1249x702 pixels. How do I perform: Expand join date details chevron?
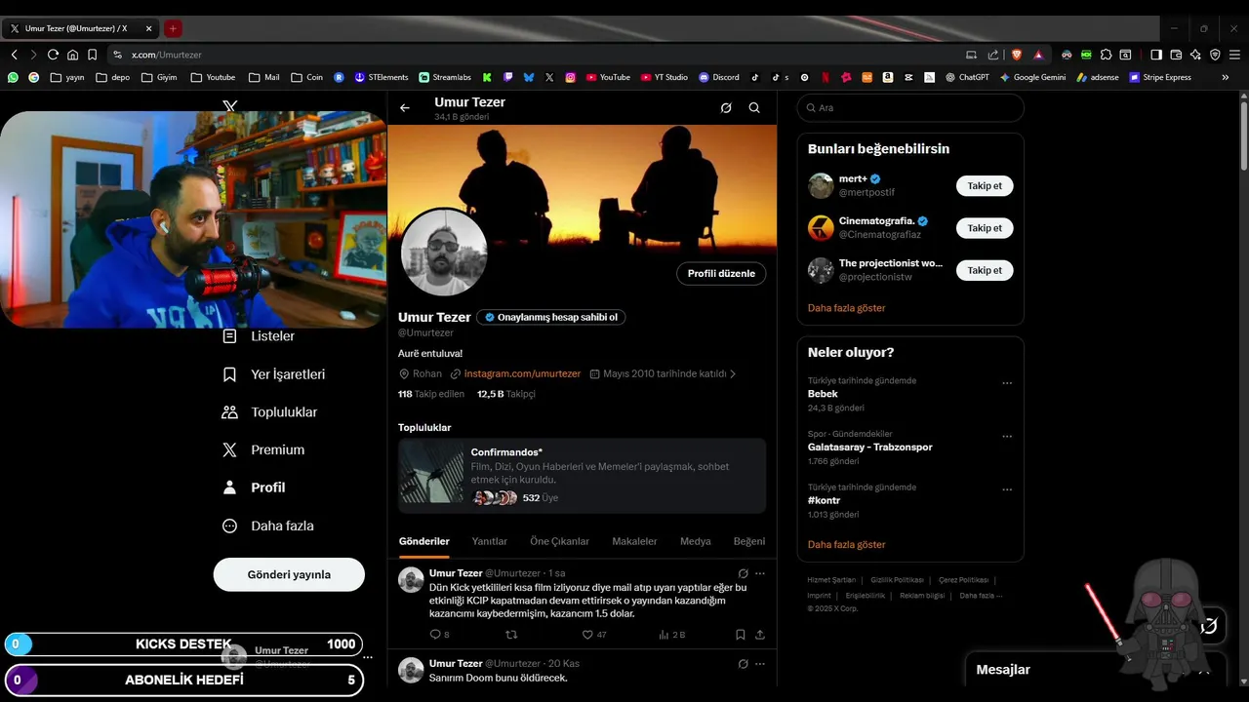point(733,373)
